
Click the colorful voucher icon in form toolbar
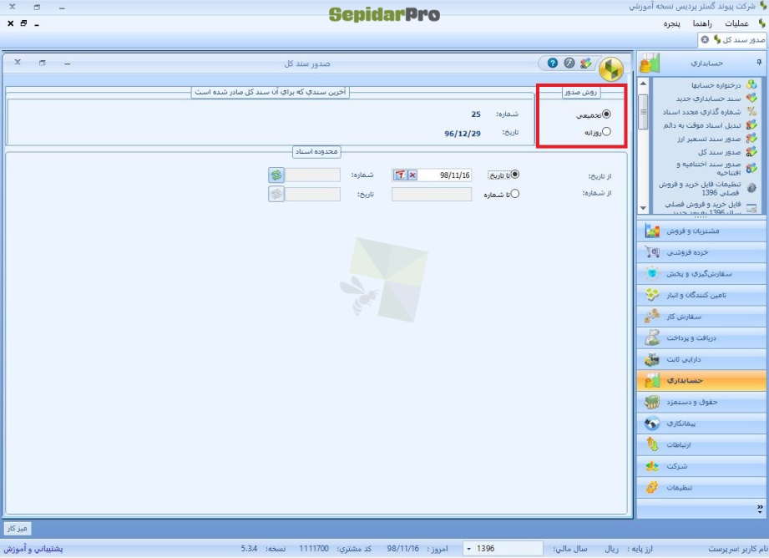point(585,63)
